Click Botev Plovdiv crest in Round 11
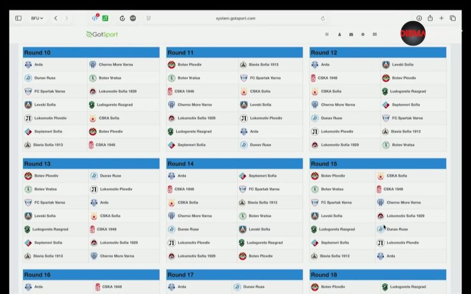This screenshot has height=294, width=471. pyautogui.click(x=172, y=65)
